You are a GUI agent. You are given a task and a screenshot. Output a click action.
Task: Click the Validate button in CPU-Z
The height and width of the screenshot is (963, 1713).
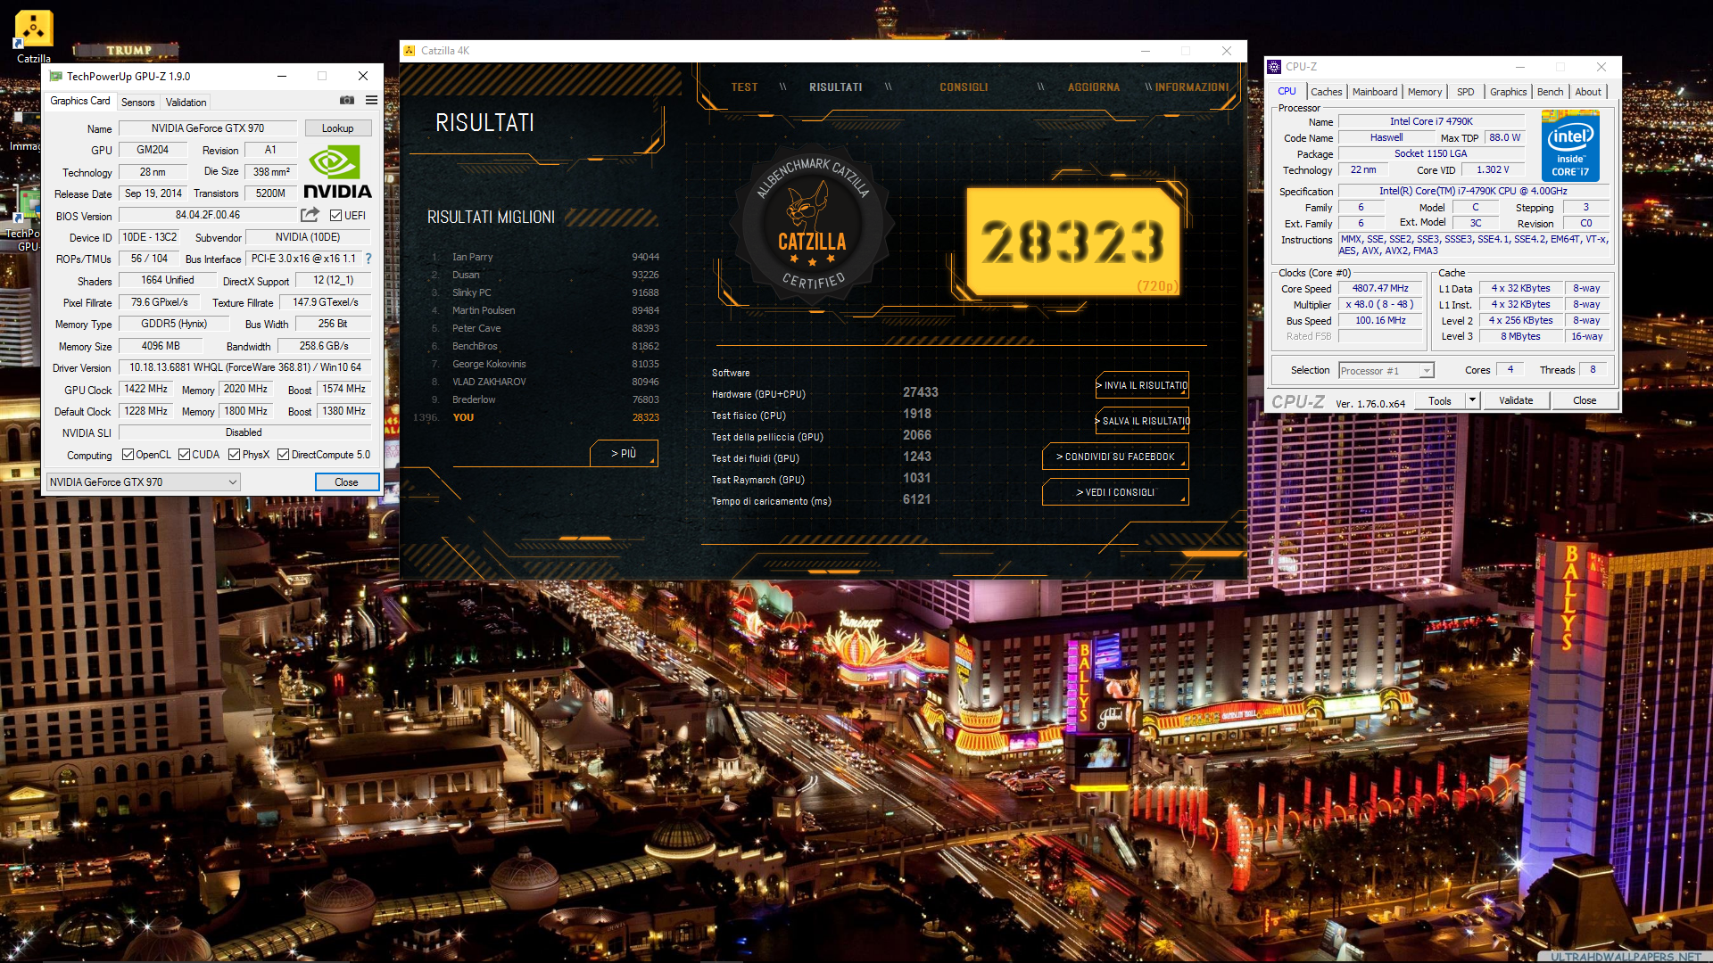1516,400
